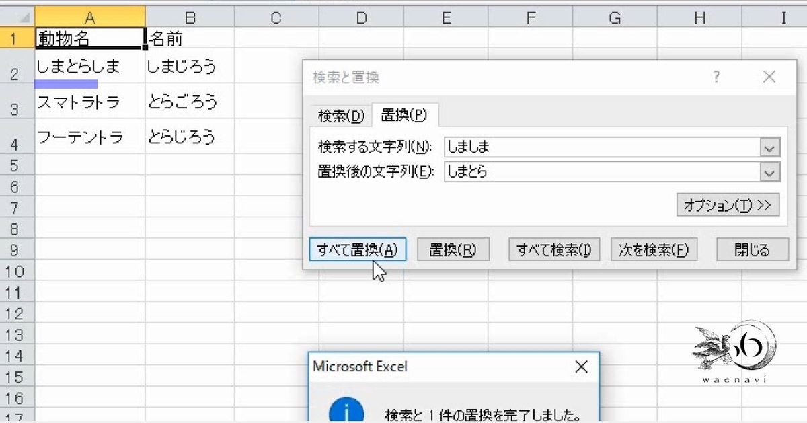Click the Select All corner button above row 1
The height and width of the screenshot is (423, 807).
(x=17, y=15)
